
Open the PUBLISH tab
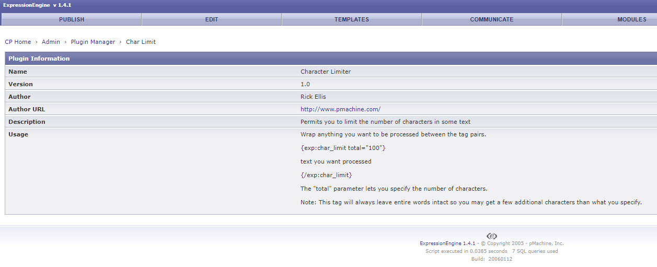pyautogui.click(x=71, y=19)
